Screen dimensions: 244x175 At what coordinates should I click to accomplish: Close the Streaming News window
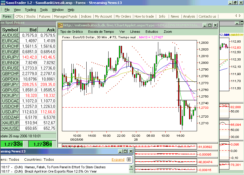point(131,151)
